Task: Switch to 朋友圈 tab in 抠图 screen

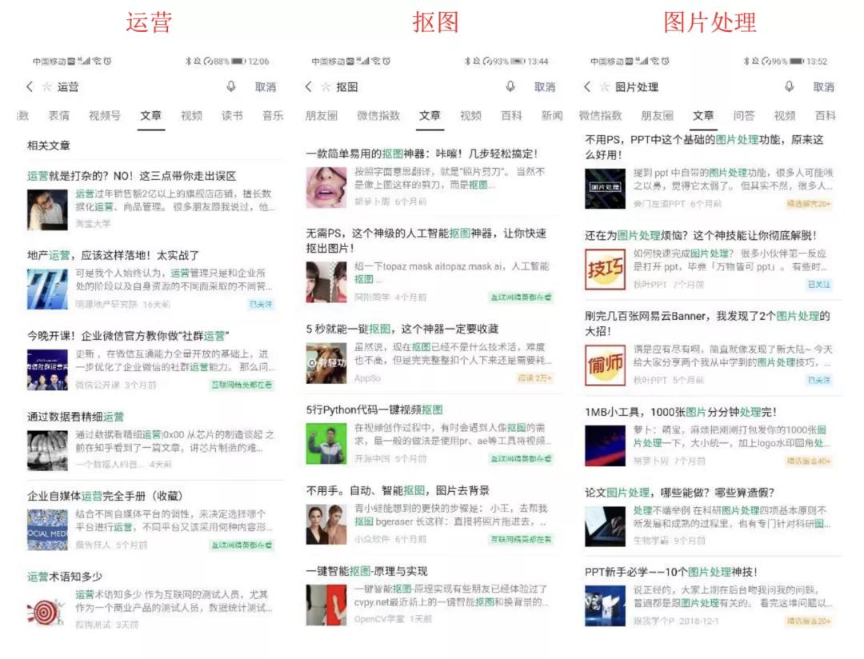Action: 322,116
